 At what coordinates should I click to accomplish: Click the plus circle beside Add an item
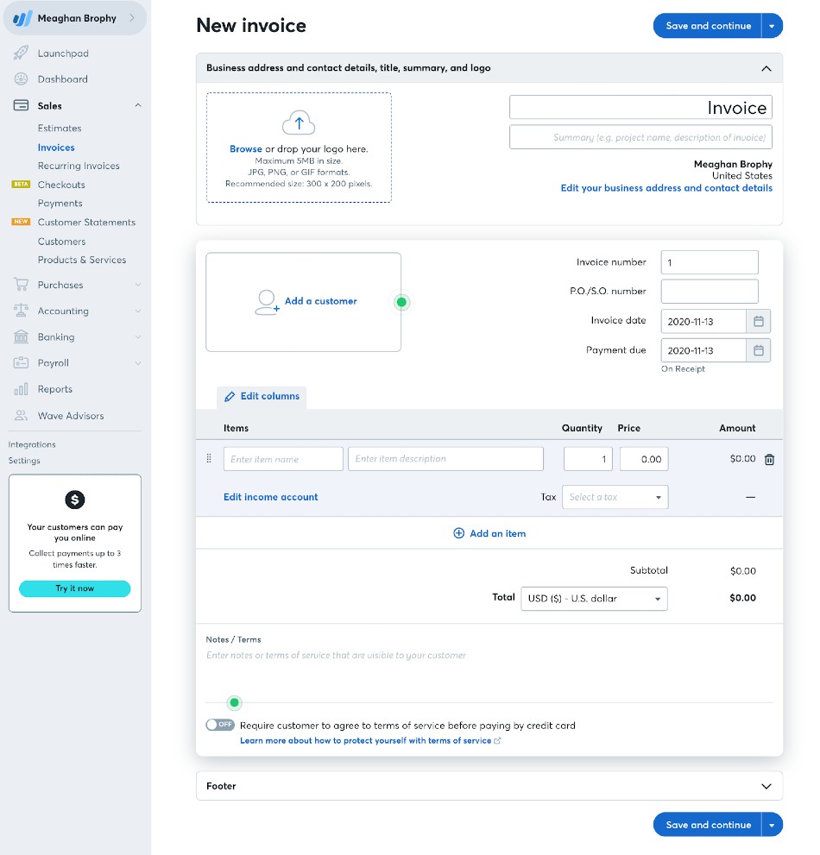(459, 533)
